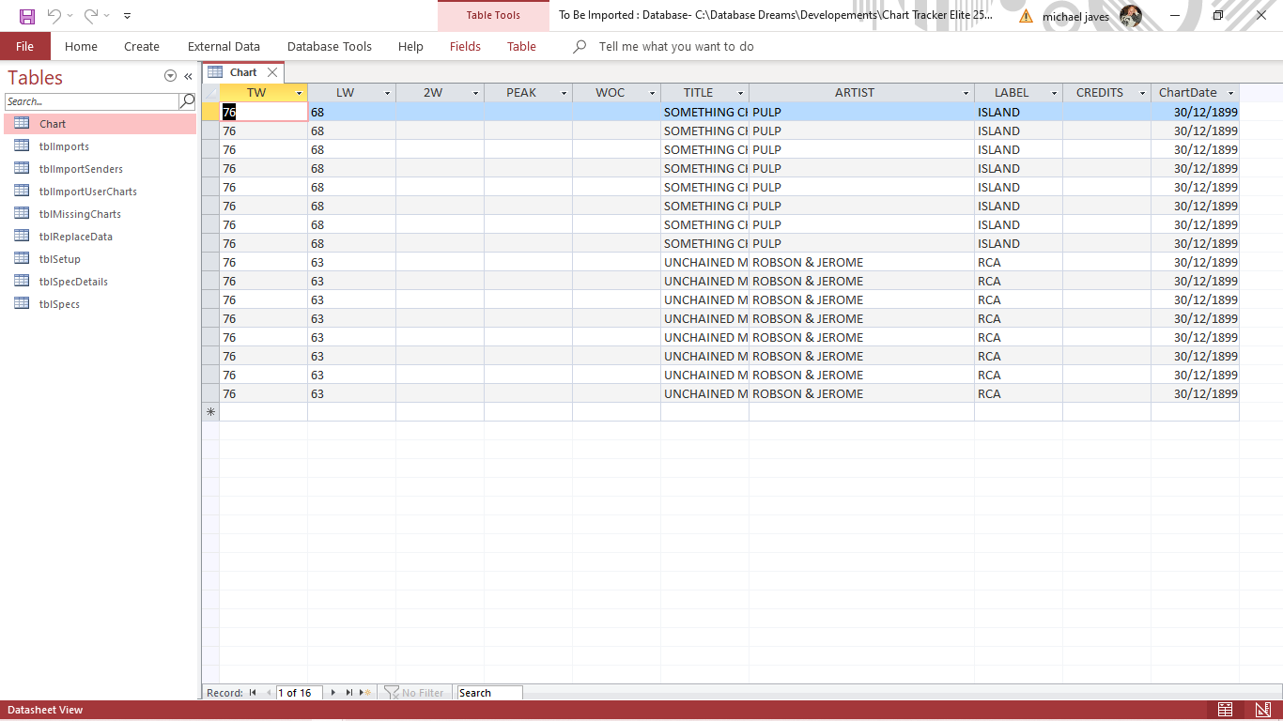Open the External Data ribbon tab
The image size is (1283, 721).
[224, 46]
